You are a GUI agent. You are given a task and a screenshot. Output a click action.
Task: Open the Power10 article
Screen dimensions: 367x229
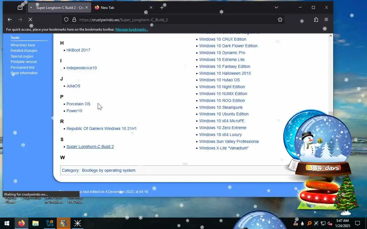(x=74, y=111)
